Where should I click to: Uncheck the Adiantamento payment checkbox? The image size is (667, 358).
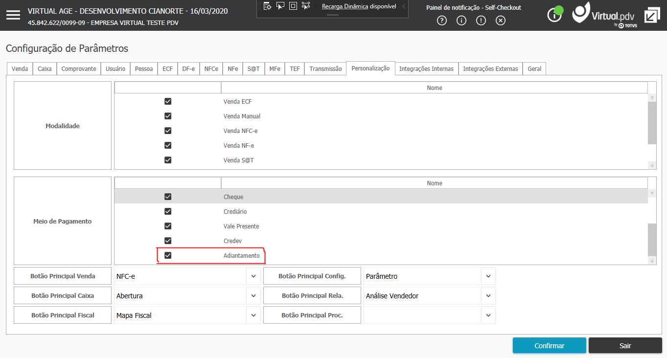[x=168, y=255]
